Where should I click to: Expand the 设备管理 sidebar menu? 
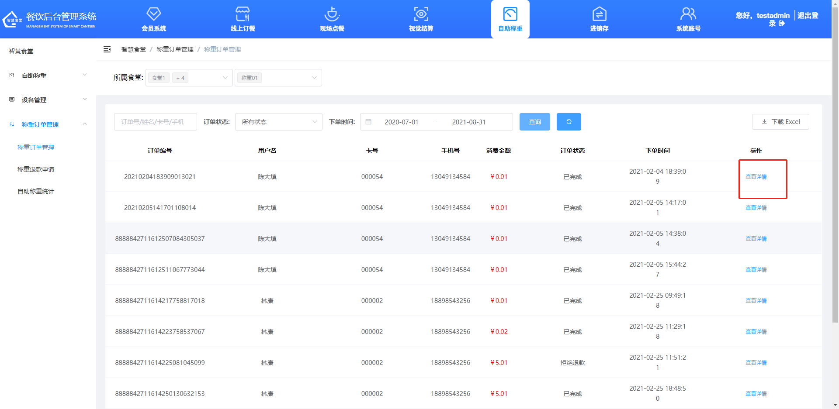(x=48, y=100)
